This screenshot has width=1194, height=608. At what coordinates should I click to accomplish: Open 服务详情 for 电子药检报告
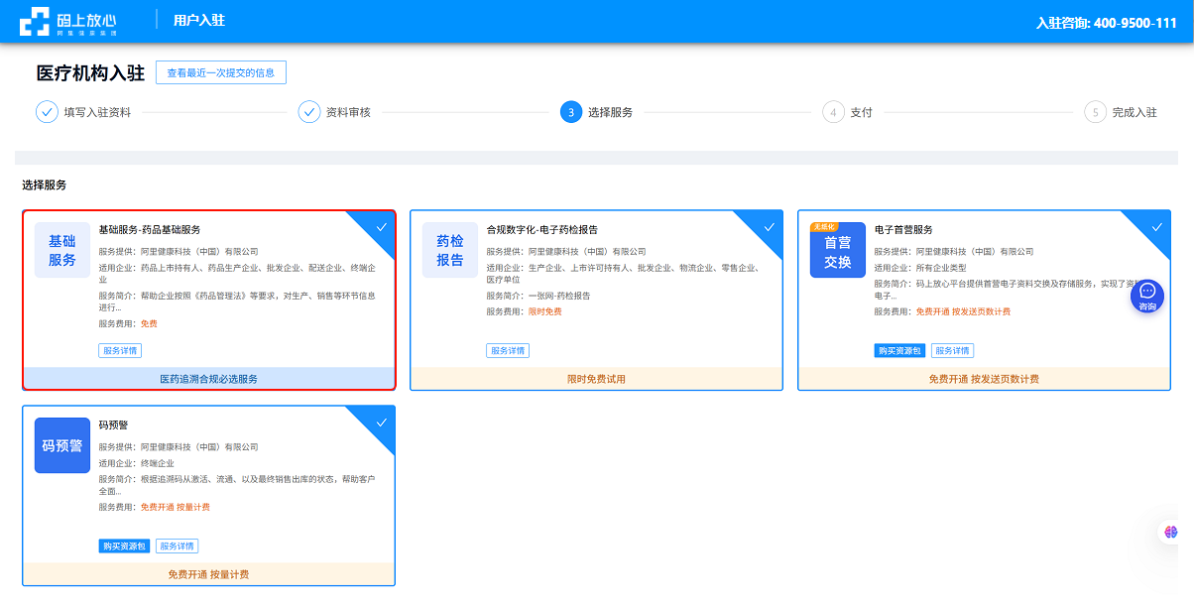pyautogui.click(x=508, y=351)
